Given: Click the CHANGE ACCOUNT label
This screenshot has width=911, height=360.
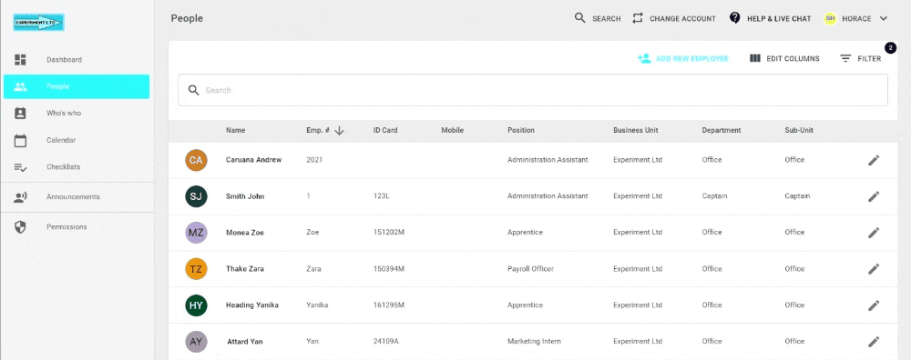Looking at the screenshot, I should 682,18.
